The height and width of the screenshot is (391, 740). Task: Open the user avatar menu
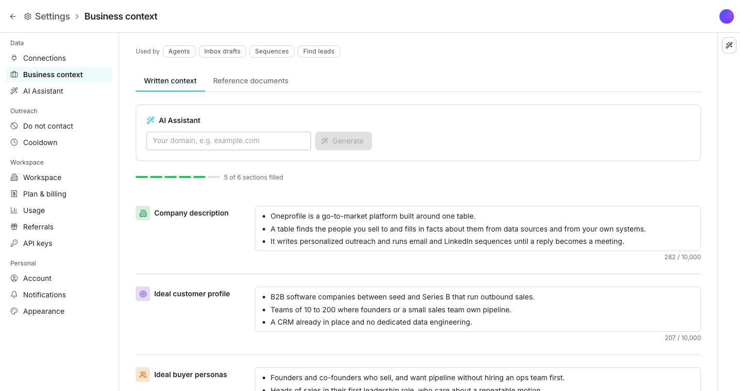pos(727,16)
